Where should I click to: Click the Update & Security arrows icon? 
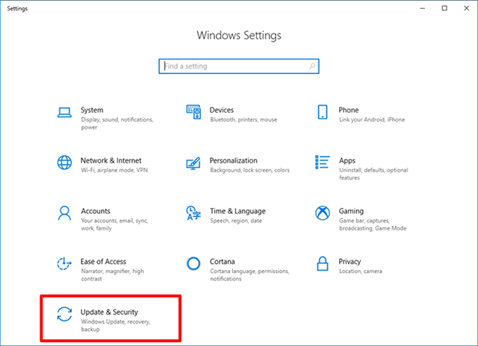point(64,314)
